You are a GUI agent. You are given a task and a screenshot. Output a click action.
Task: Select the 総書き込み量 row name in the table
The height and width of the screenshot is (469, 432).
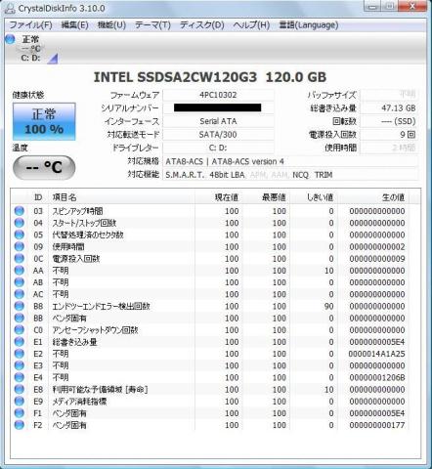pyautogui.click(x=74, y=342)
